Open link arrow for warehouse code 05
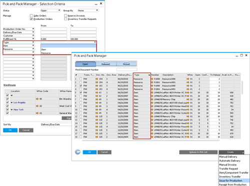The width and height of the screenshot is (250, 186). [x=37, y=99]
